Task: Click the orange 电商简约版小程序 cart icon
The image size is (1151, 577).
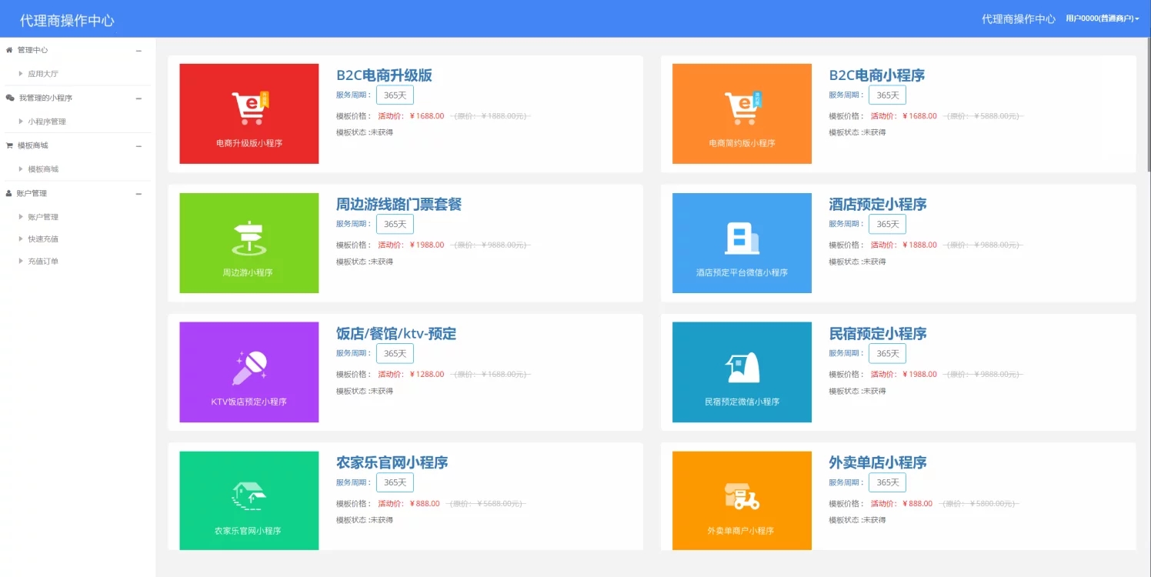Action: click(x=742, y=108)
